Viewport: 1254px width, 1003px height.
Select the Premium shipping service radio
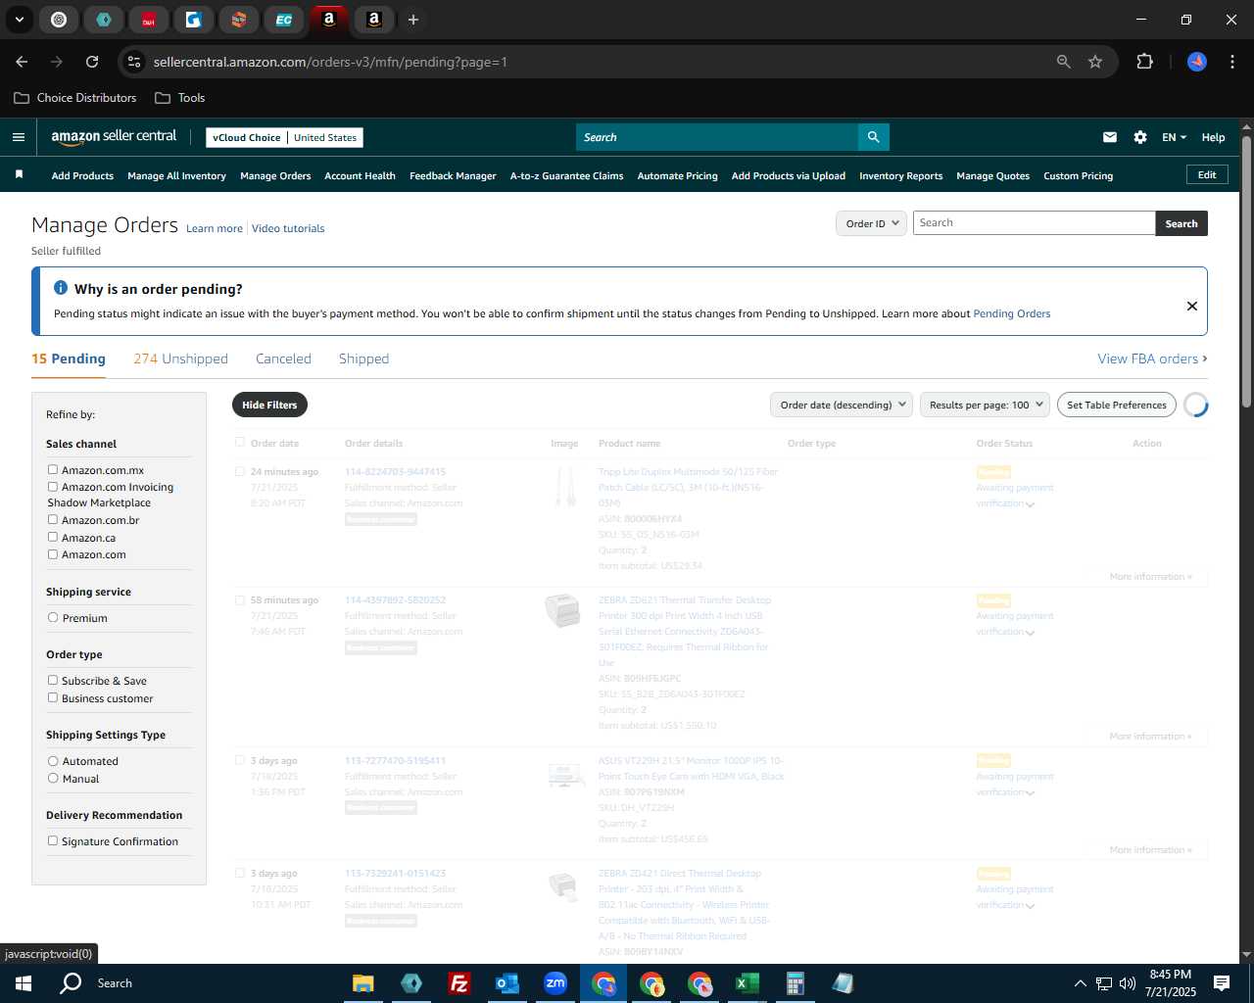coord(53,618)
